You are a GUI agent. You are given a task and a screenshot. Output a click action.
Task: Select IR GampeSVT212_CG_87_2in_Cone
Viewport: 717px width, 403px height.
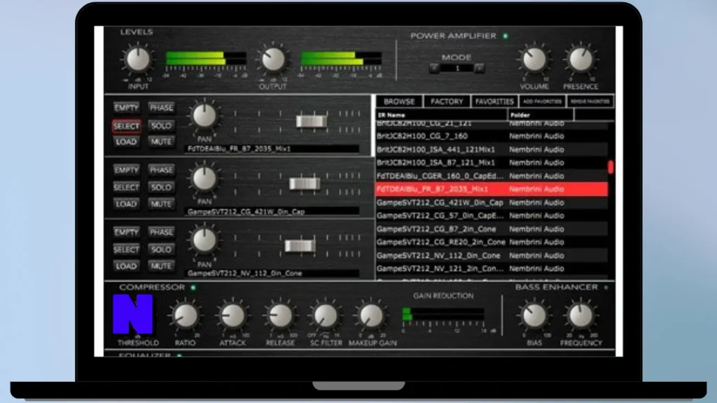tap(492, 229)
